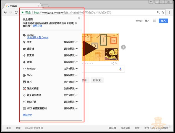Open the 目前使用 4 個 Cookie link
The image size is (175, 133).
point(38,37)
